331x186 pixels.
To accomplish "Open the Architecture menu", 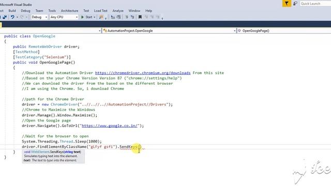I will pos(69,10).
